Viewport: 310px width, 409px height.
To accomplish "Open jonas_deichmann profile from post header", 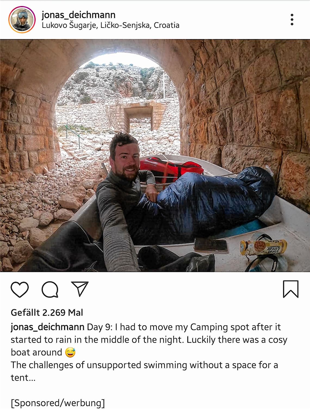I will [79, 14].
